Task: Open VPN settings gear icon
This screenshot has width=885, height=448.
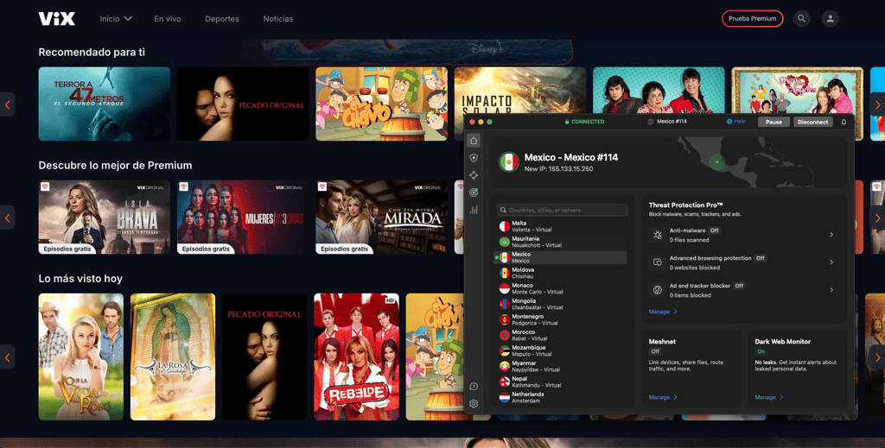Action: click(474, 403)
